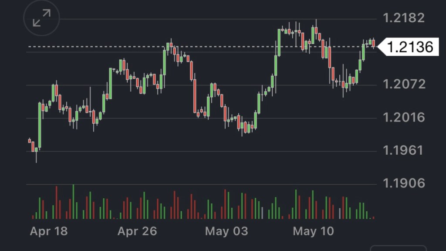Click the tallest red volume bar near Apr 18

57,203
